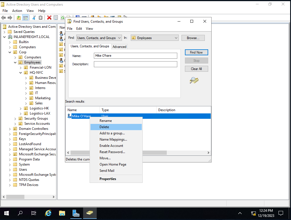Select the Logistics-LAX OU in tree
The image size is (291, 220).
(40, 113)
